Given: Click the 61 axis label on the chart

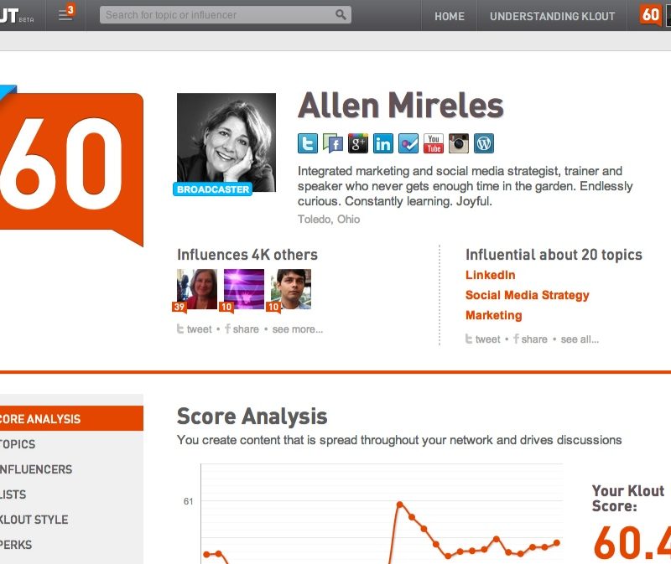Looking at the screenshot, I should [188, 501].
